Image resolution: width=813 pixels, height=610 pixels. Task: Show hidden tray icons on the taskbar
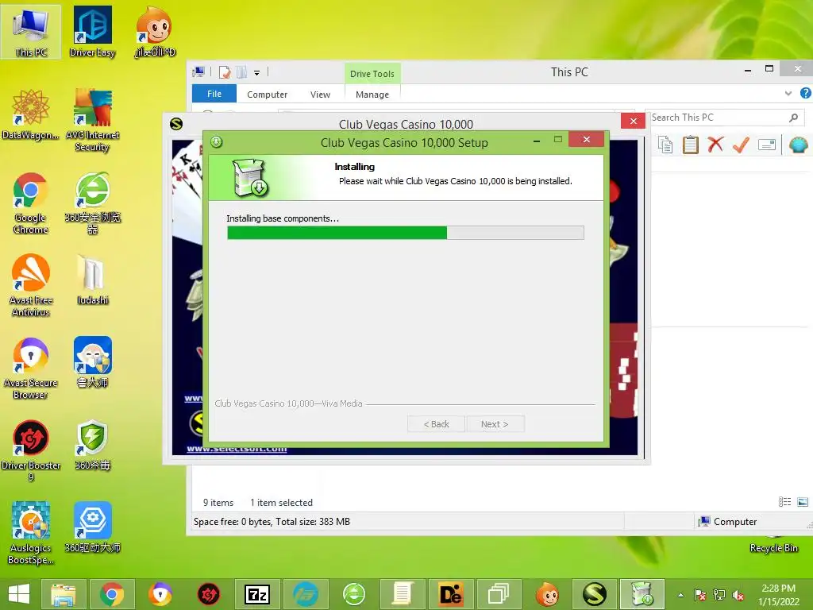click(x=680, y=595)
